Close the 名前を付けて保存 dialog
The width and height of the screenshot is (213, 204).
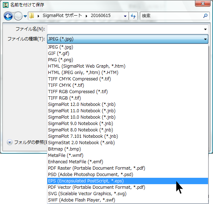coord(203,4)
